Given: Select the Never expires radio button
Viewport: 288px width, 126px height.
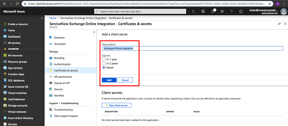Looking at the screenshot, I should pyautogui.click(x=104, y=67).
